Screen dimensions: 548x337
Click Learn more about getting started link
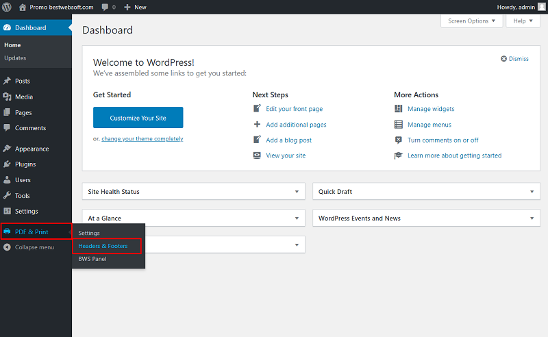pos(454,155)
